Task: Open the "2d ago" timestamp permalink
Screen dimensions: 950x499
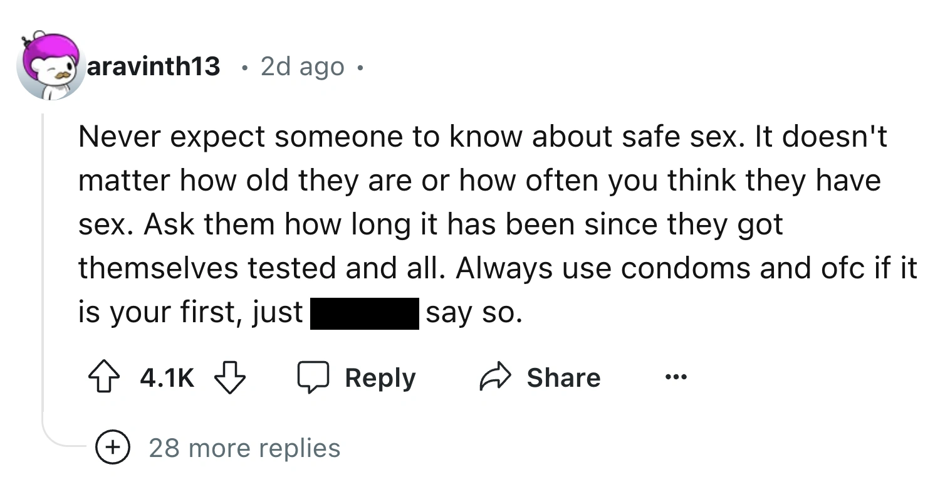Action: pos(302,66)
